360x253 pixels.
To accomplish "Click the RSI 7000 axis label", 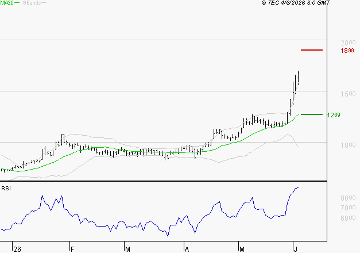I will click(348, 208).
